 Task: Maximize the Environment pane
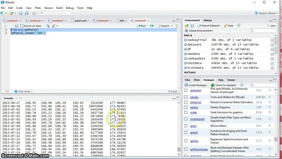[x=275, y=21]
